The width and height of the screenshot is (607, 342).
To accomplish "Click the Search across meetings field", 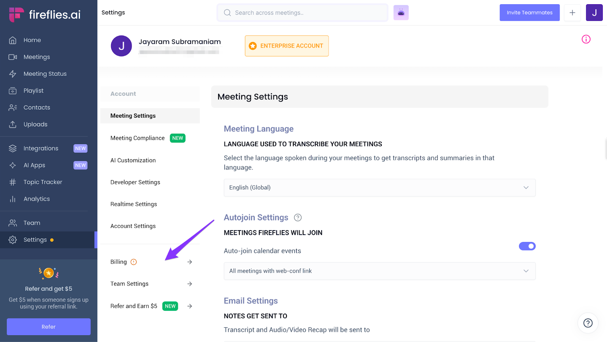I will 303,13.
